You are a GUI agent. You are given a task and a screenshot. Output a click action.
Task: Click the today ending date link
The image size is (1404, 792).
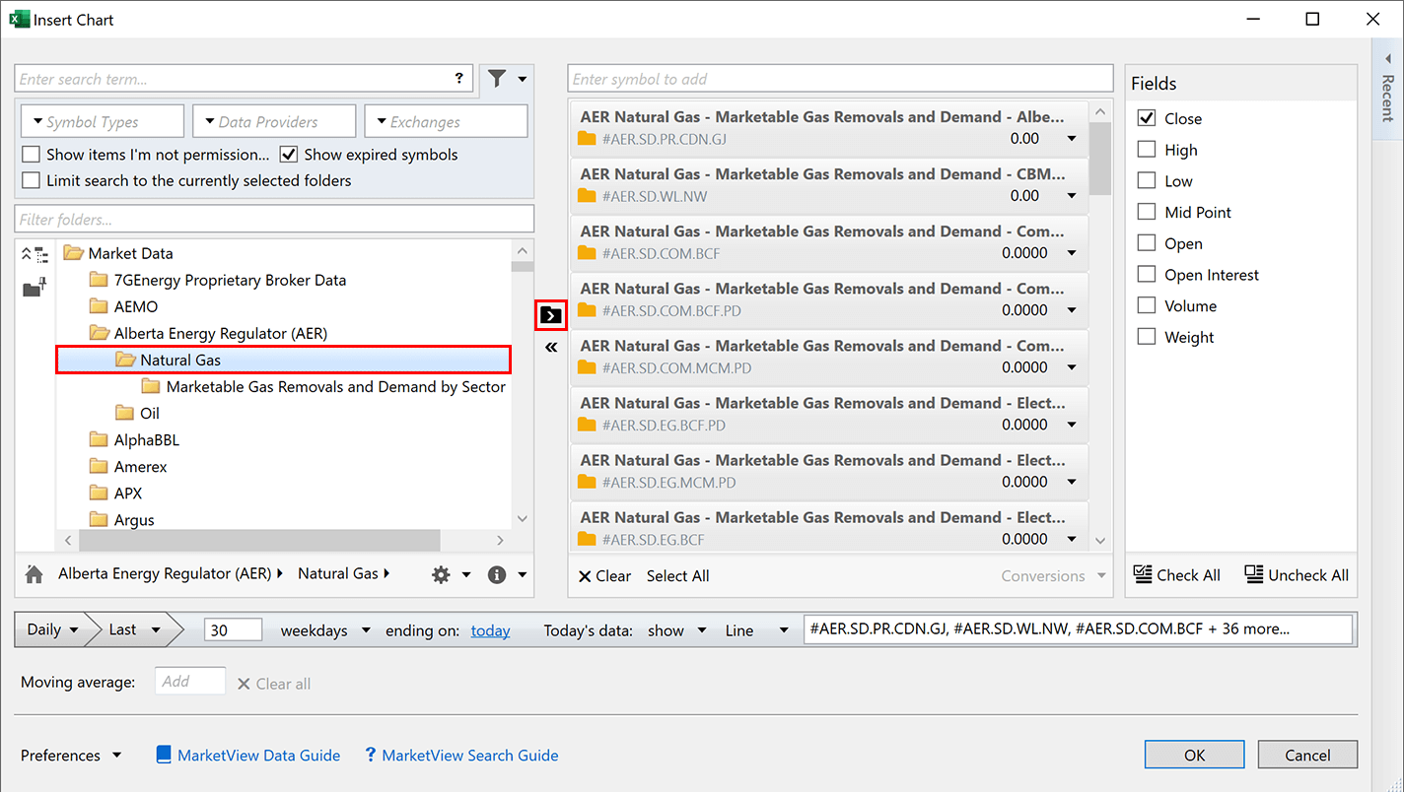490,630
